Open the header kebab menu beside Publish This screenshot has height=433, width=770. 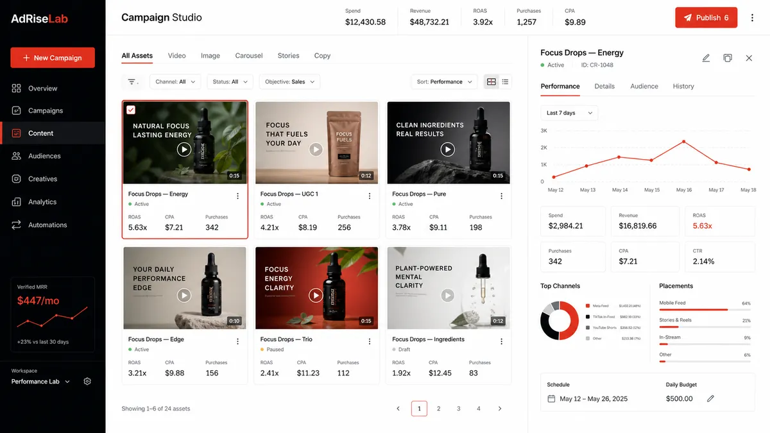(x=753, y=18)
